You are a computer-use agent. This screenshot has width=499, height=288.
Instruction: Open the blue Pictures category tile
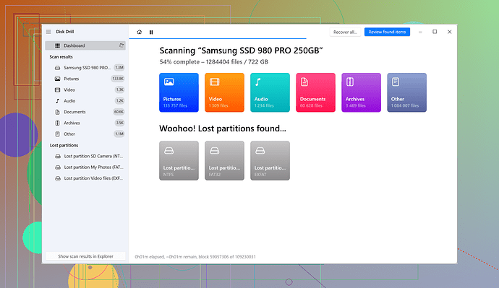(x=179, y=92)
